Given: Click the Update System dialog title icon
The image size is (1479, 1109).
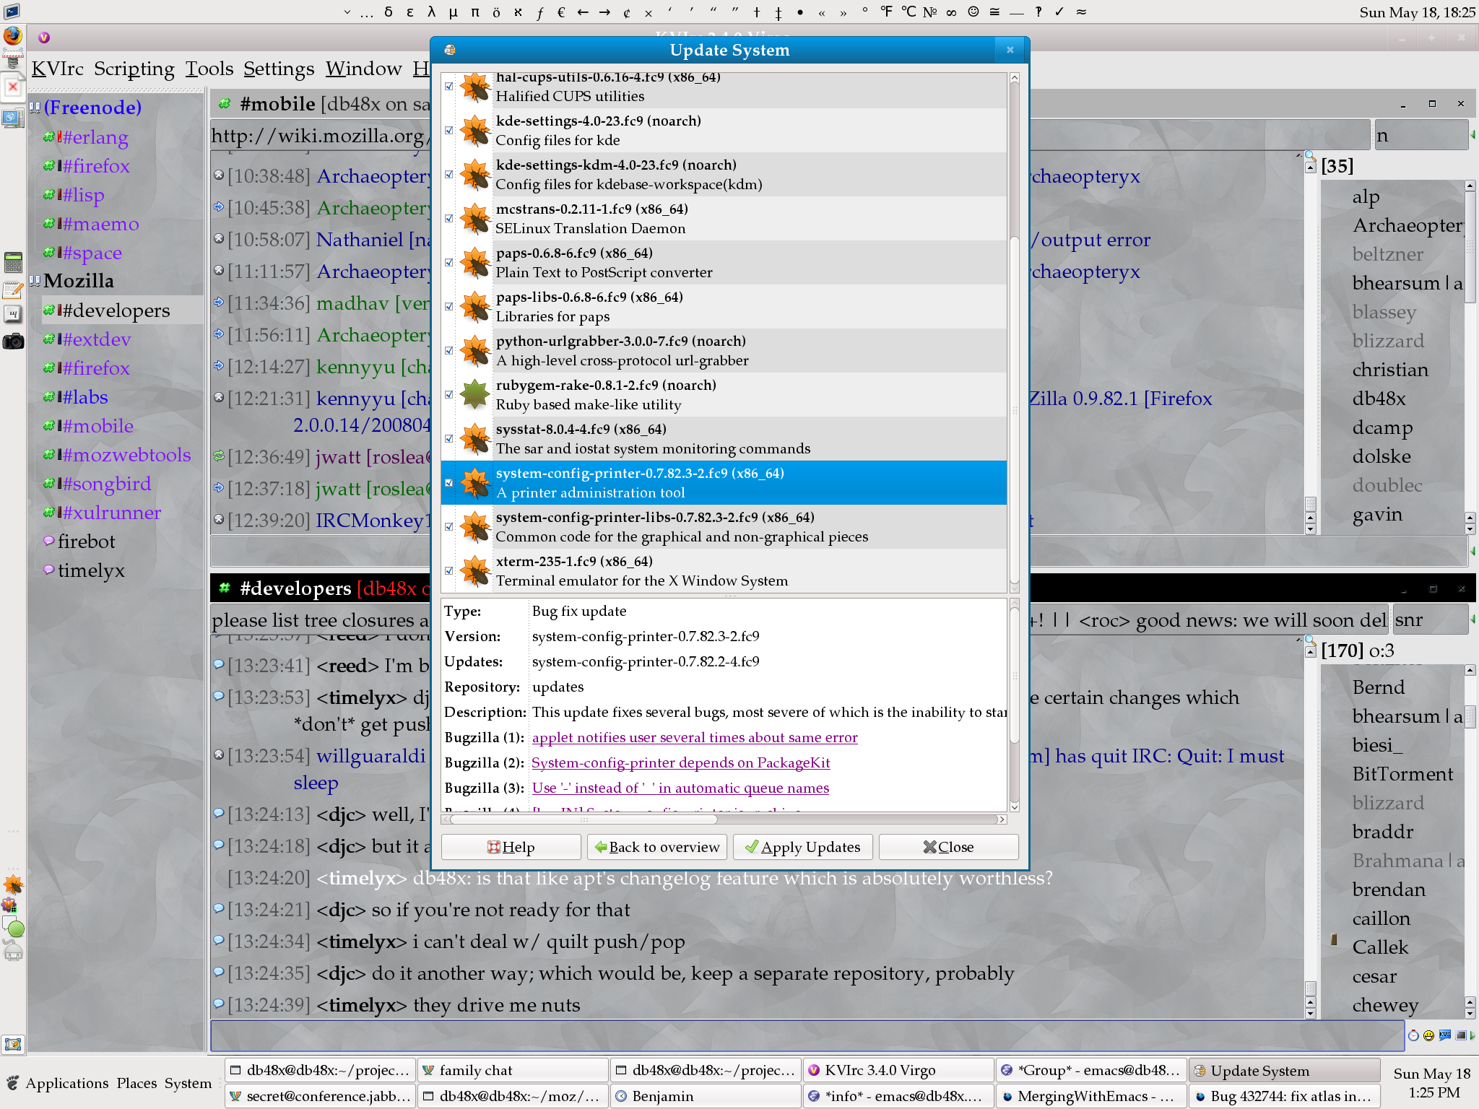Looking at the screenshot, I should [450, 50].
